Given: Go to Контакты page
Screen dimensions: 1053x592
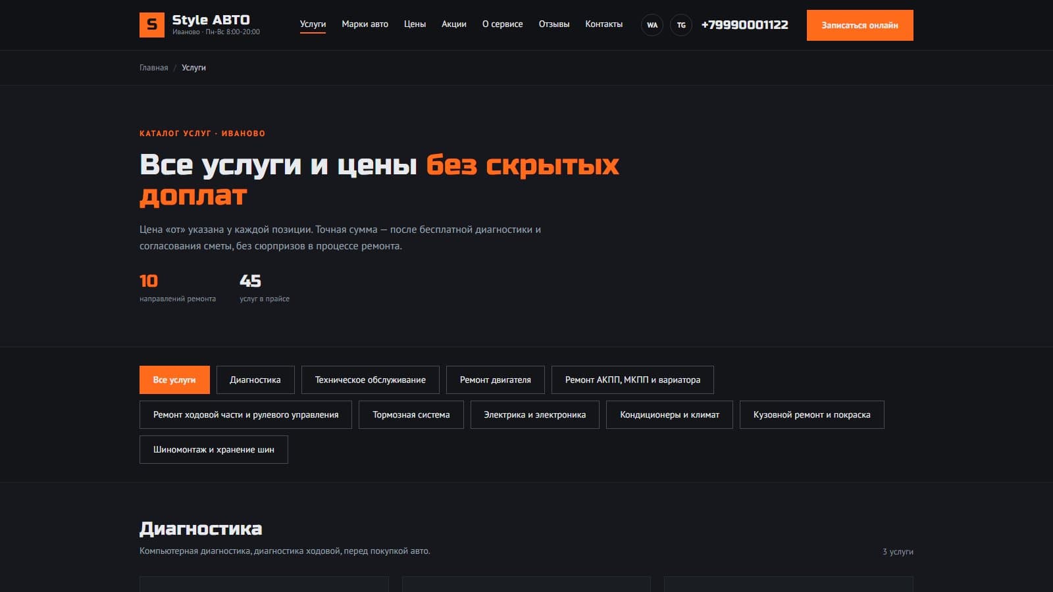Looking at the screenshot, I should (604, 24).
